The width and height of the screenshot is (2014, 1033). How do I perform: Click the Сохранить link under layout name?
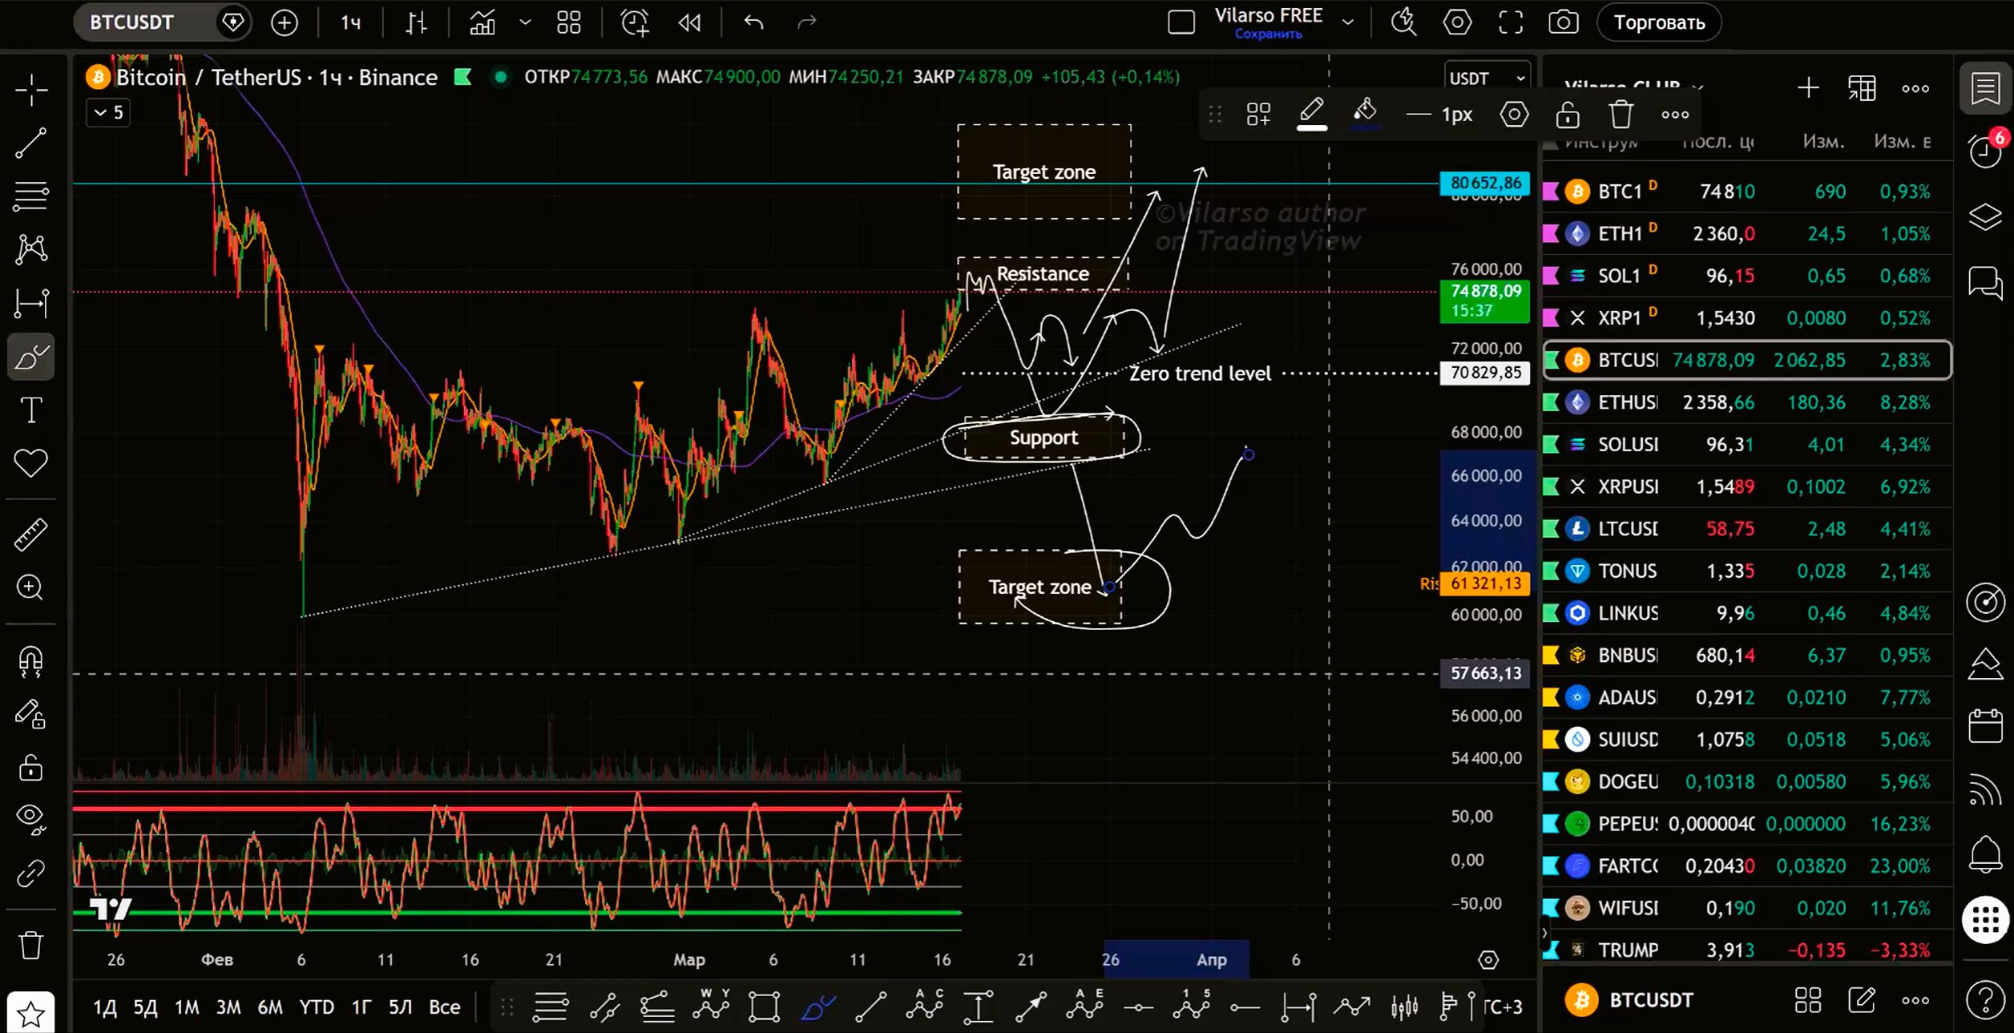point(1268,34)
